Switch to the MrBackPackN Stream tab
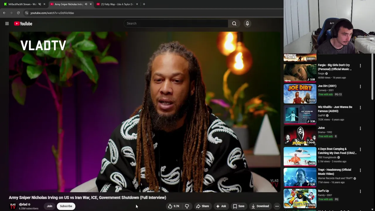This screenshot has height=211, width=375. (x=22, y=4)
